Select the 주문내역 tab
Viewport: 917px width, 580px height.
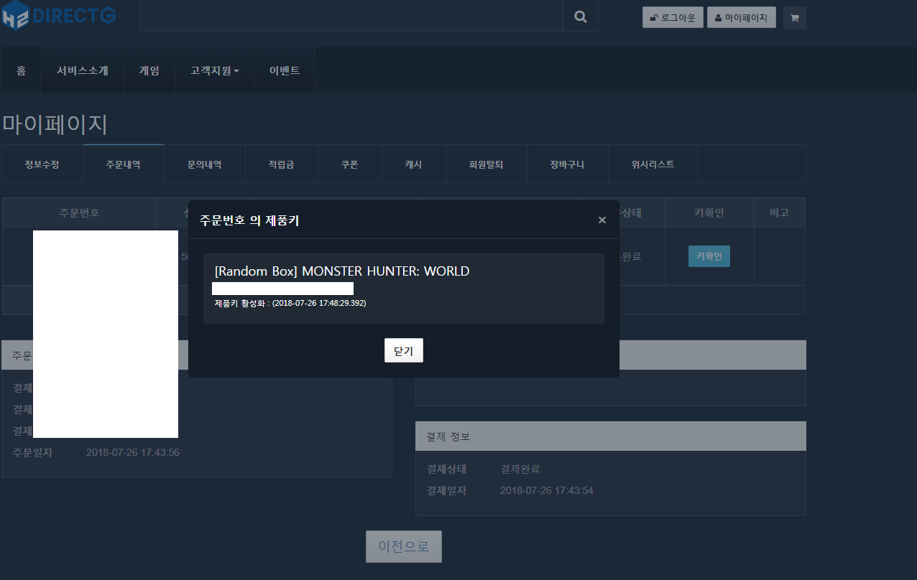pyautogui.click(x=124, y=164)
